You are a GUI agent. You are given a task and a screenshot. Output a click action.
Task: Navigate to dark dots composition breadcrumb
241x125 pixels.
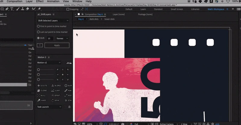tap(94, 19)
